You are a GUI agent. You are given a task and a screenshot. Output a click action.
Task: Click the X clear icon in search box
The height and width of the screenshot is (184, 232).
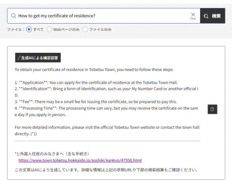coord(193,15)
